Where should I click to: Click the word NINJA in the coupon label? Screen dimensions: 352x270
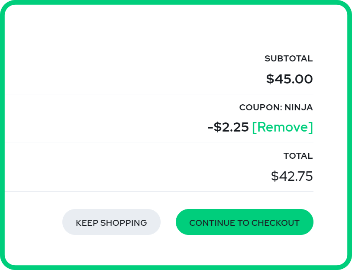[299, 107]
